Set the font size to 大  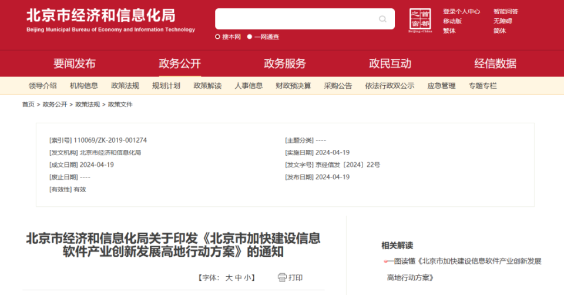(x=229, y=278)
